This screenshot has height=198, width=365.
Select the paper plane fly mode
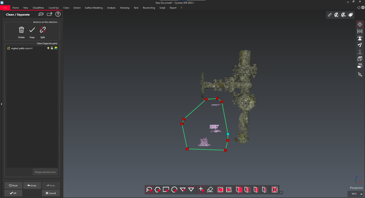point(360,45)
